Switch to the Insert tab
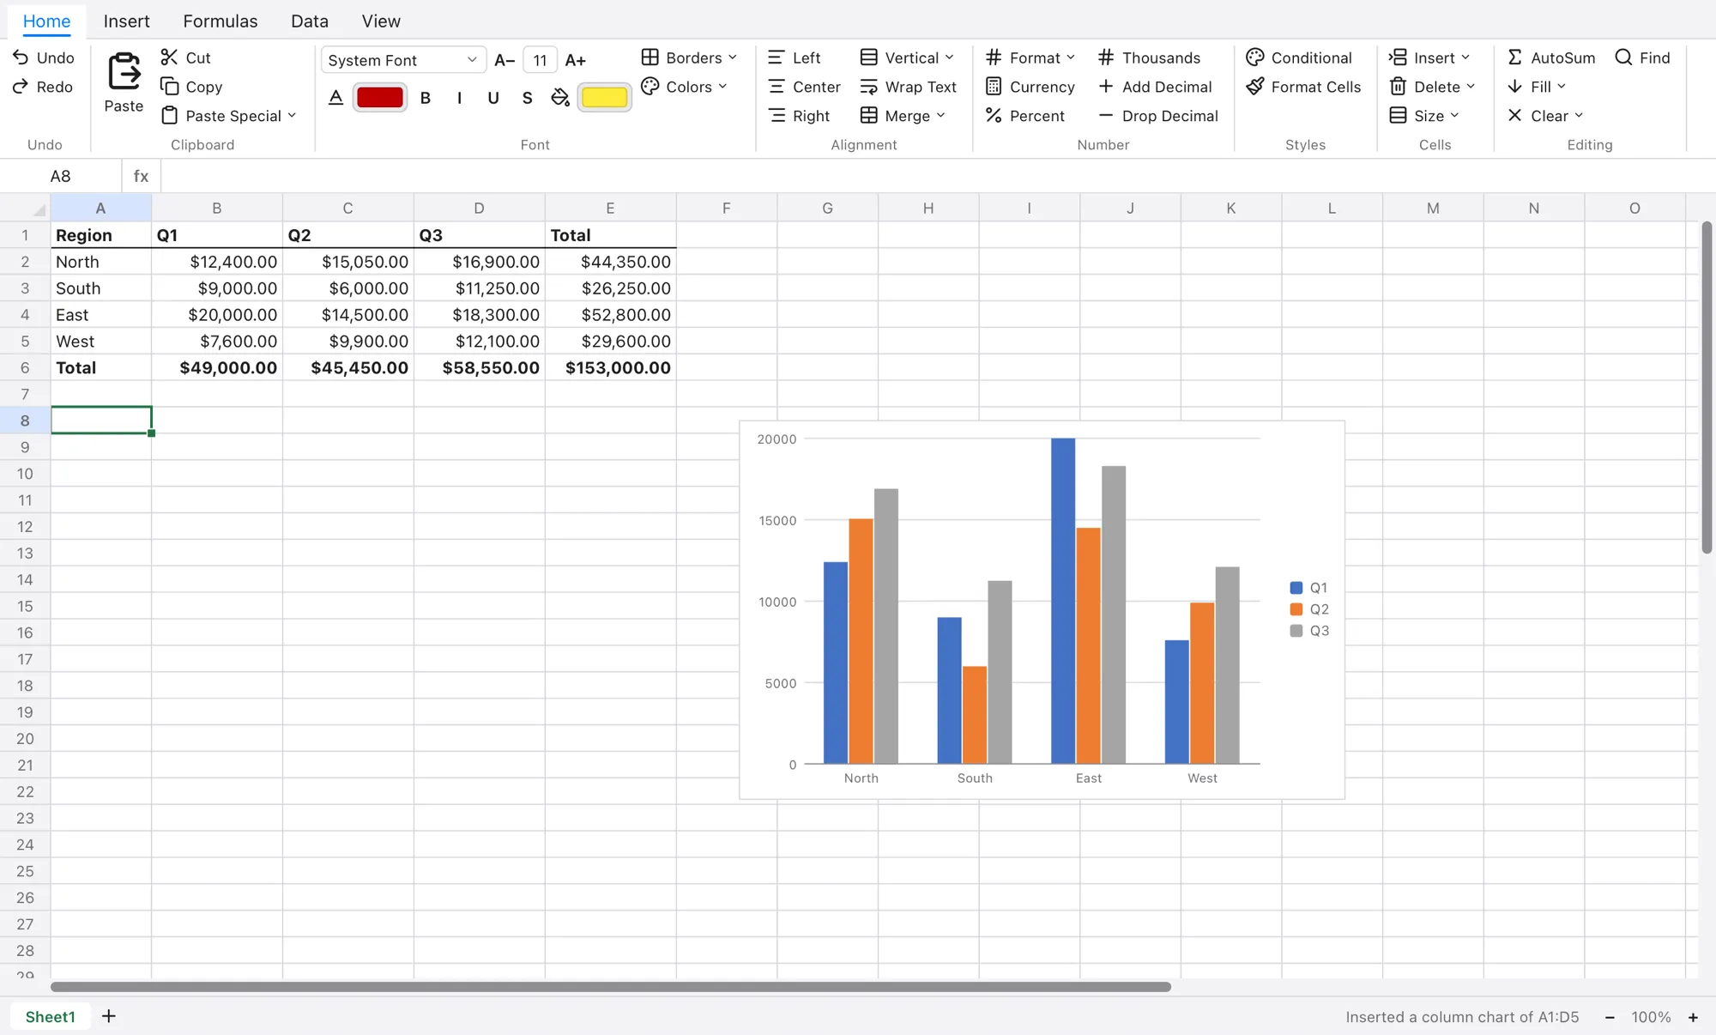This screenshot has width=1716, height=1035. click(126, 21)
